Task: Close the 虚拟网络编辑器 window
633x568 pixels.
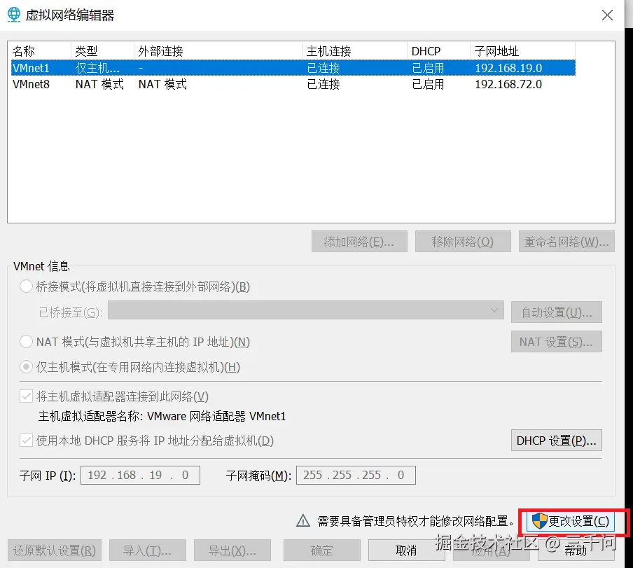Action: point(607,15)
